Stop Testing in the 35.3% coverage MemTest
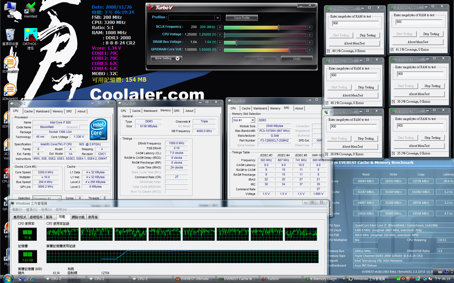454x283 pixels. point(432,138)
